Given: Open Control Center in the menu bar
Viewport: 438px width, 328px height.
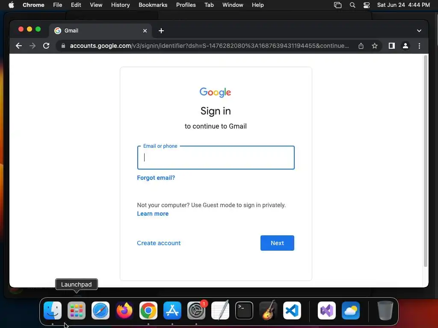Looking at the screenshot, I should click(x=367, y=5).
